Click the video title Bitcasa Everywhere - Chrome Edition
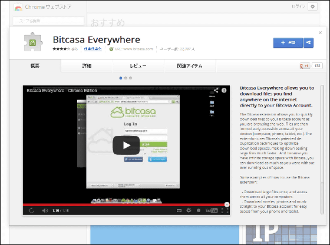This screenshot has height=245, width=330. [x=62, y=91]
